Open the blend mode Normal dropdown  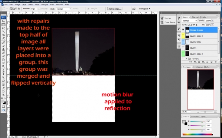[x=189, y=21]
